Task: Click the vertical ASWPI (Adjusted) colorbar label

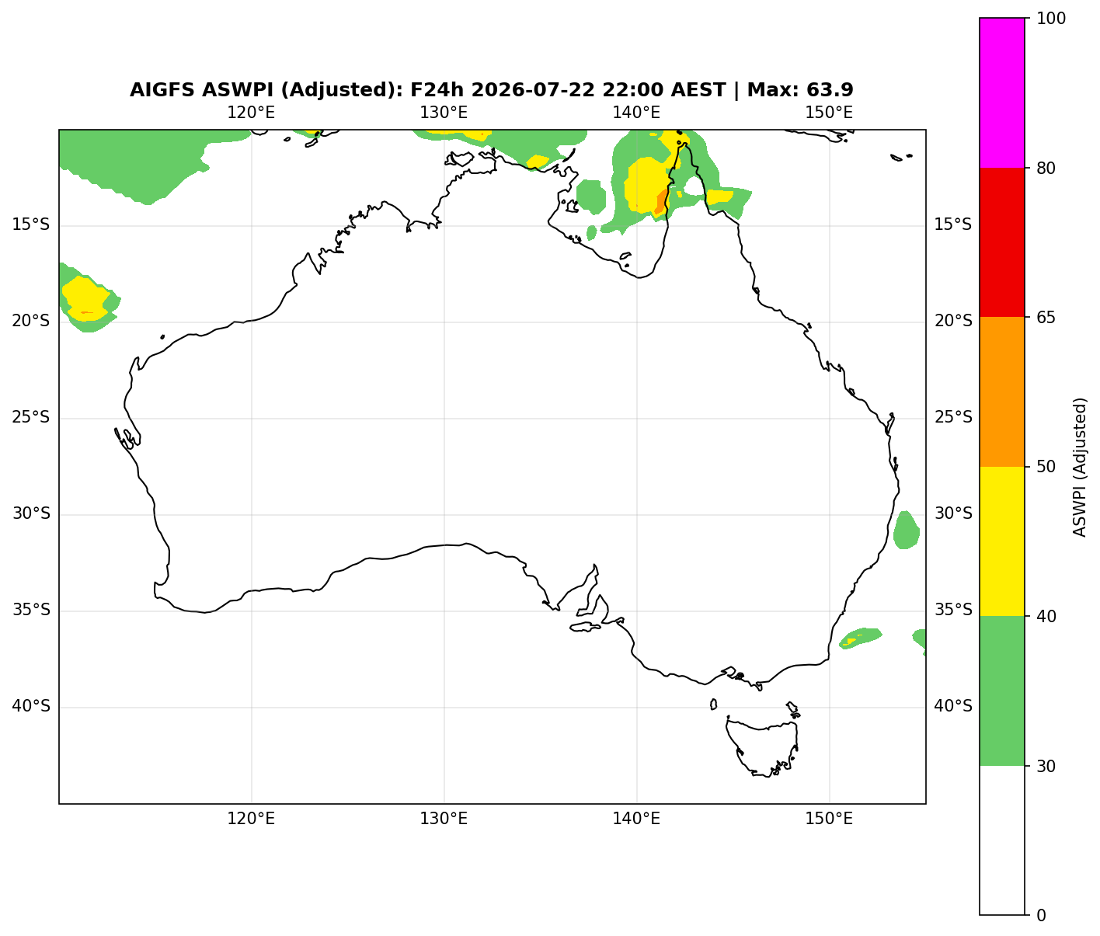Action: tap(1080, 467)
